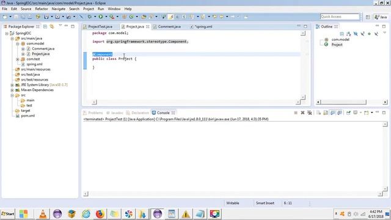Click the Collapse All icon in Package Explorer
Screen dimensions: 391x220
[45, 26]
